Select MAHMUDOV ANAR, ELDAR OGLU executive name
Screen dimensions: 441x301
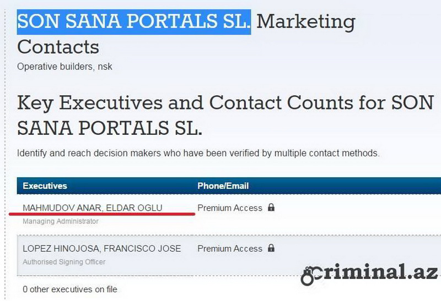[93, 208]
